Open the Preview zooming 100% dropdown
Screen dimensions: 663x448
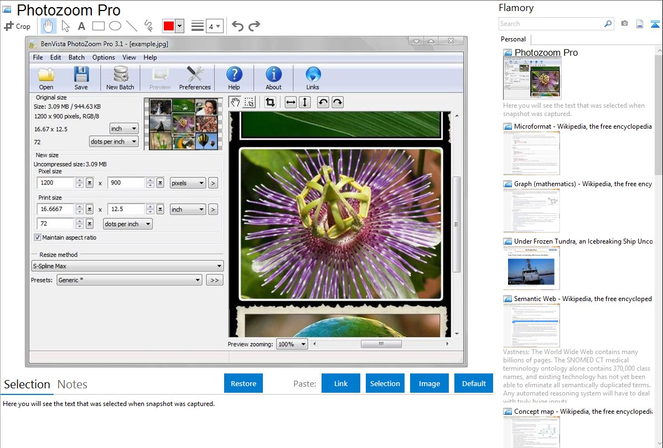tap(292, 344)
